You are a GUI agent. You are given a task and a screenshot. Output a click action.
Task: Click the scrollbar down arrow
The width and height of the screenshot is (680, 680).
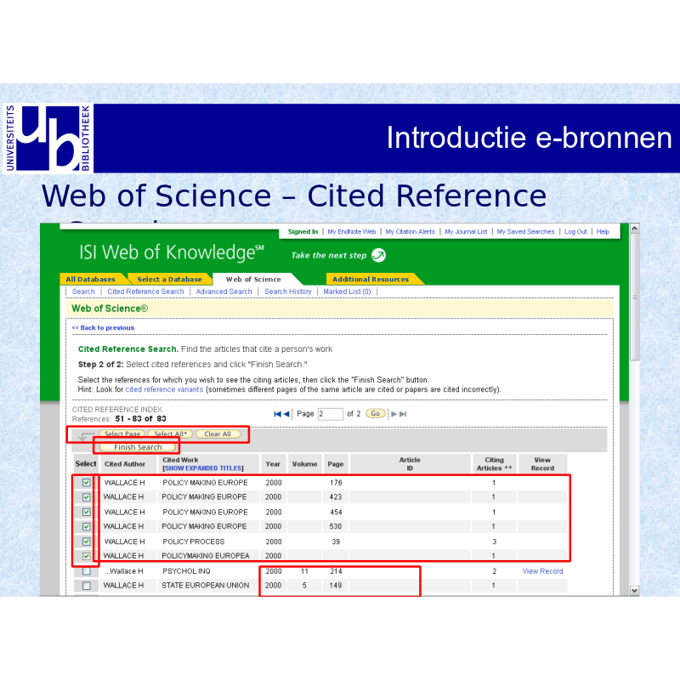coord(633,590)
